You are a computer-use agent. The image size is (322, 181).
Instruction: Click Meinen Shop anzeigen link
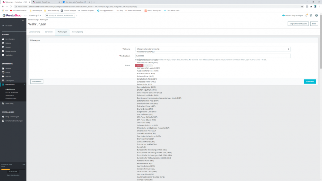click(294, 15)
